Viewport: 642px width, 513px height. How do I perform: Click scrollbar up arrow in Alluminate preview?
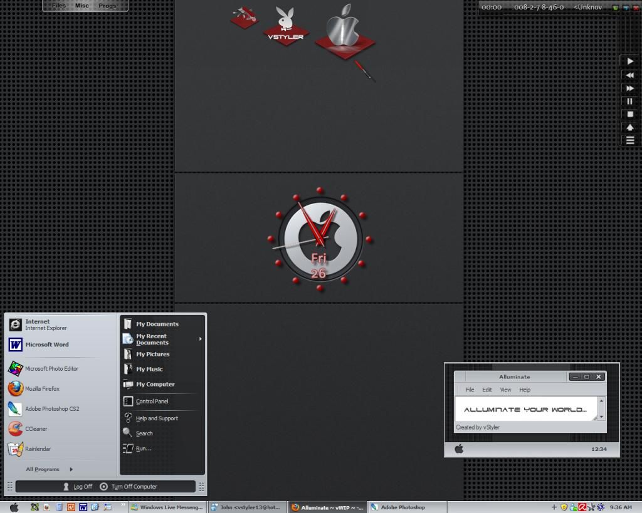(x=601, y=401)
